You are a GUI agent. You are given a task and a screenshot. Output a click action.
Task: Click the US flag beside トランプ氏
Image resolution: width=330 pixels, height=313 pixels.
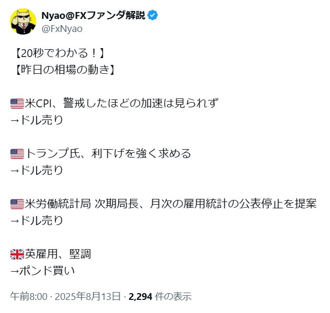tap(17, 154)
